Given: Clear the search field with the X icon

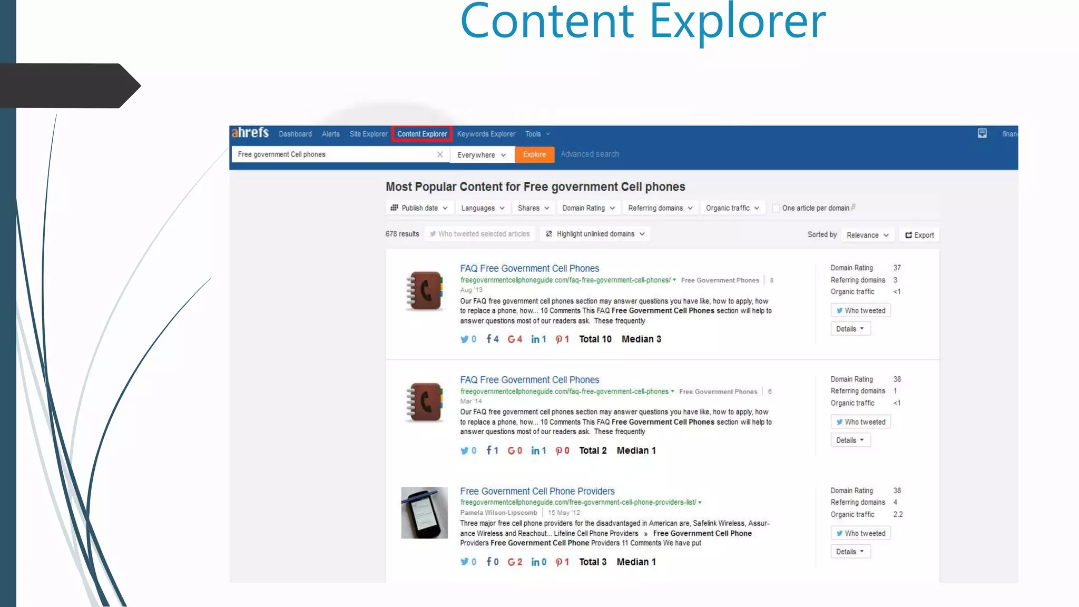Looking at the screenshot, I should pyautogui.click(x=440, y=154).
